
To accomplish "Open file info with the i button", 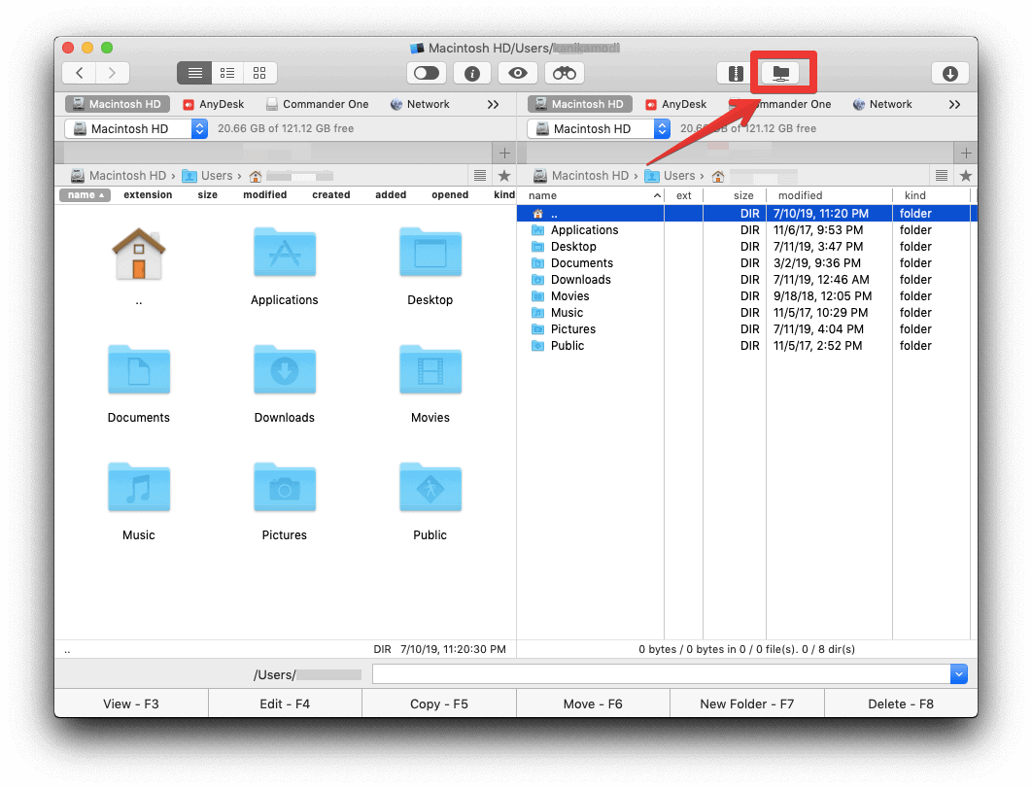I will tap(472, 73).
